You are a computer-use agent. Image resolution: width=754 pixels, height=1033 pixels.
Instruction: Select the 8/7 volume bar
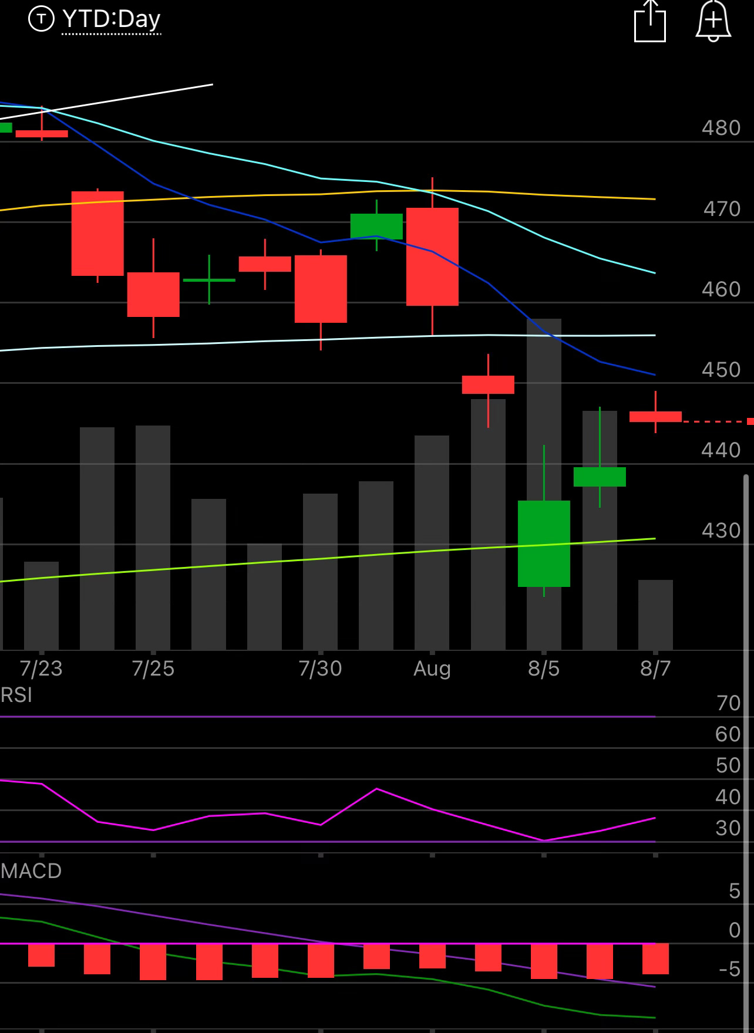[x=655, y=615]
